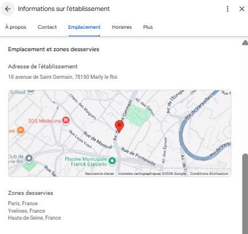Image resolution: width=248 pixels, height=234 pixels.
Task: Click the grey Club marker on map
Action: (x=29, y=159)
